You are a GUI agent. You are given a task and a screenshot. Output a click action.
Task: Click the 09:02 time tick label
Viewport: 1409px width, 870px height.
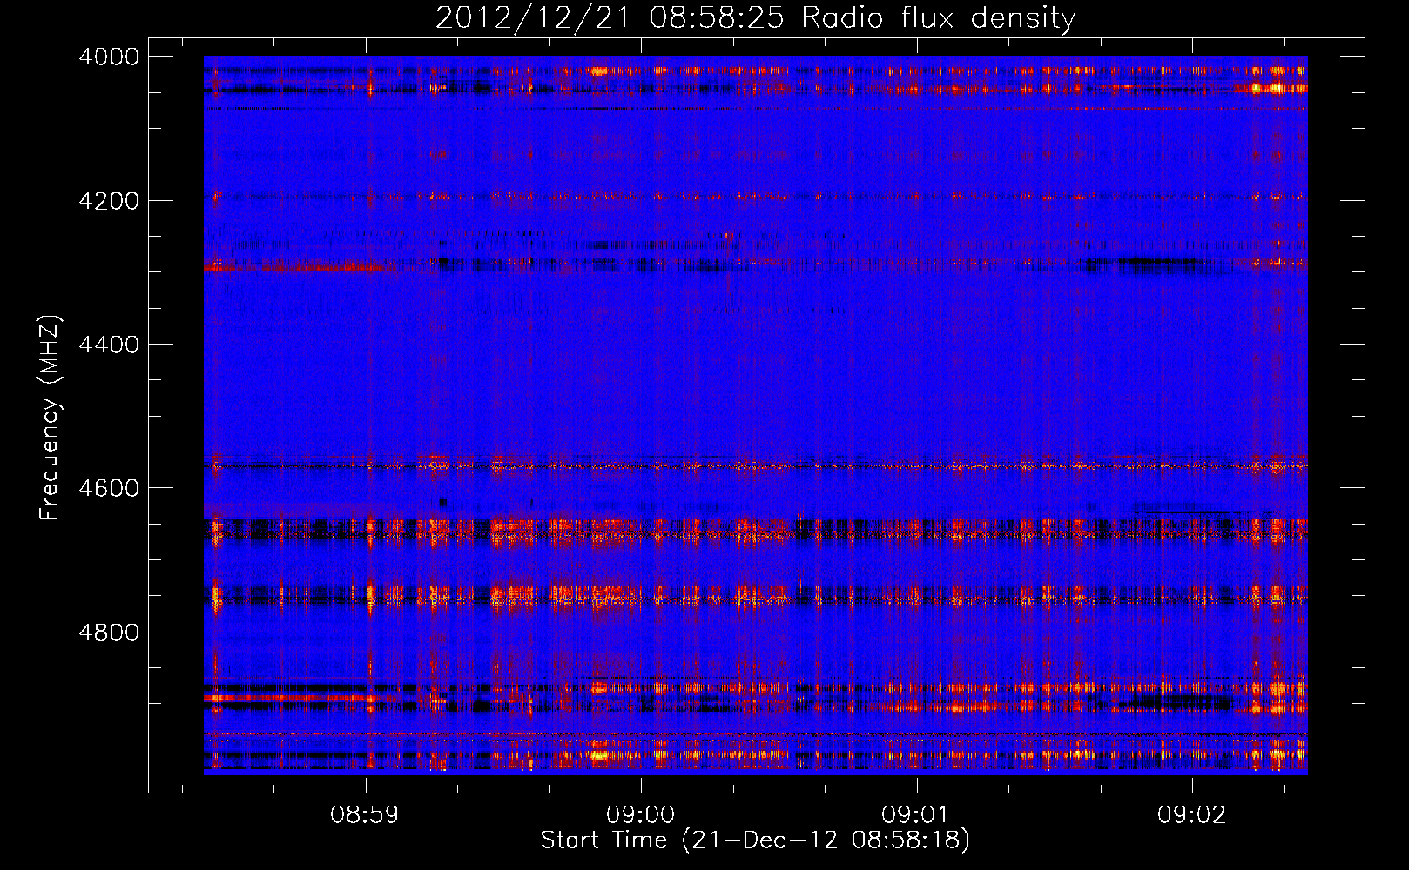pyautogui.click(x=1191, y=815)
